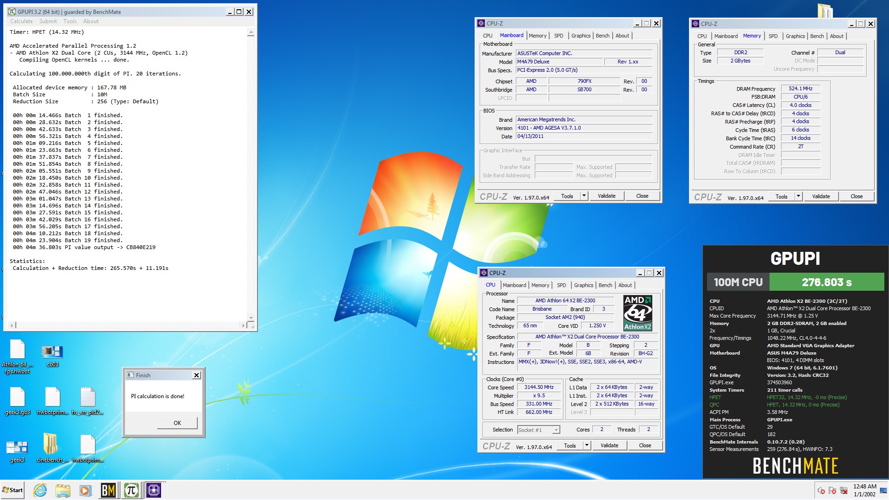
Task: Click the Finish dialog title bar icon
Action: pos(130,375)
